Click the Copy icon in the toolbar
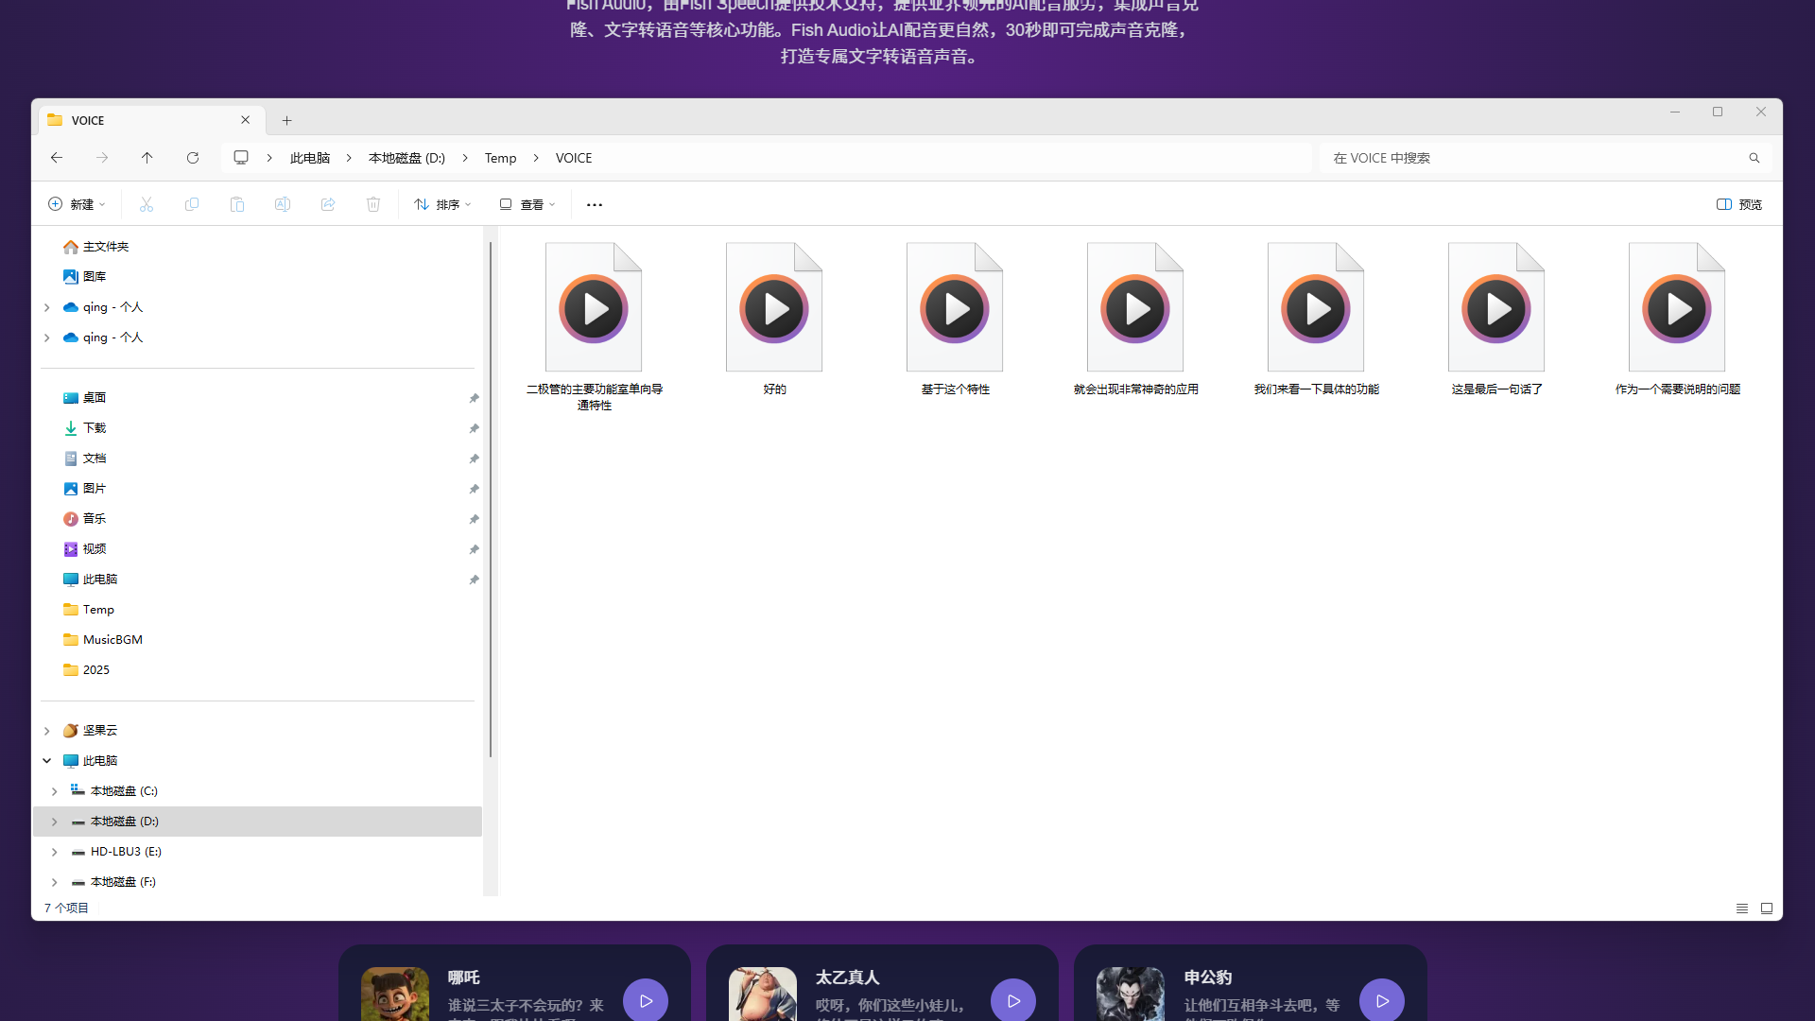Screen dimensions: 1815x1021 click(192, 204)
